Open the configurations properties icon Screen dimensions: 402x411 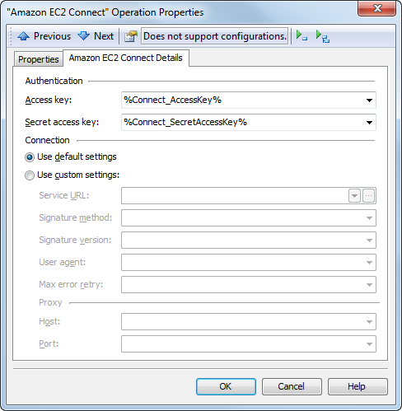(131, 36)
